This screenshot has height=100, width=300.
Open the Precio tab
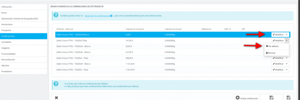(23, 13)
